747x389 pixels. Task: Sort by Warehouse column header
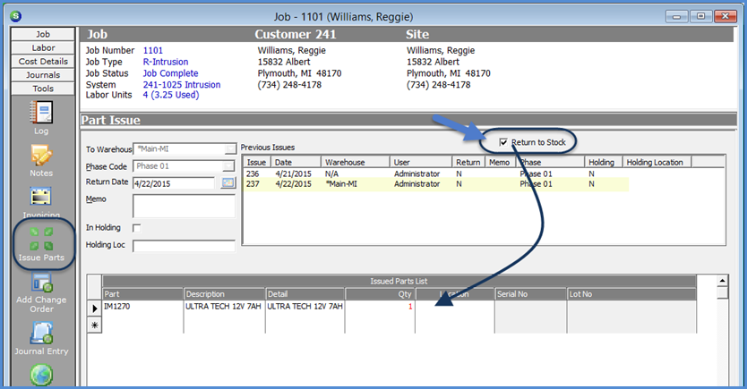pos(356,162)
